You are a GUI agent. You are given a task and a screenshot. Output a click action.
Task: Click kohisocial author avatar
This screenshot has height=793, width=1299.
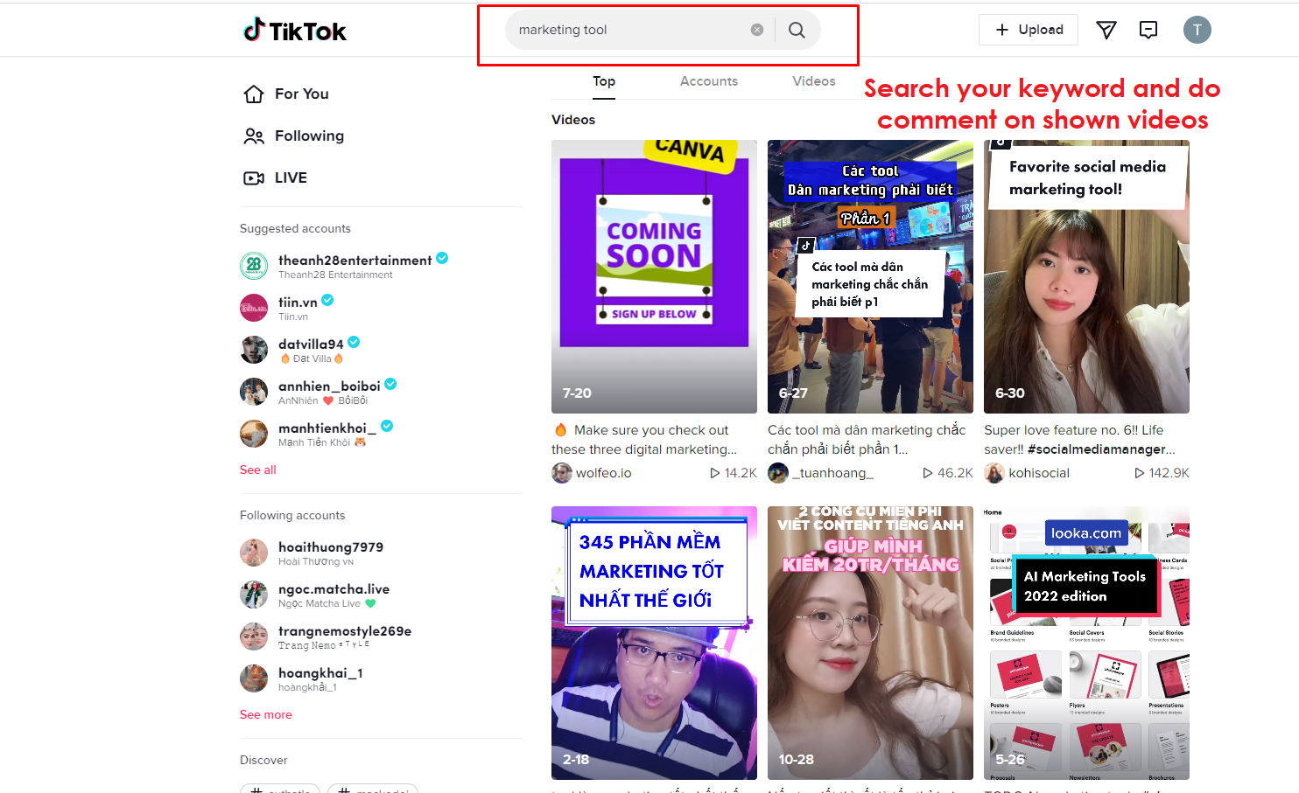click(994, 473)
